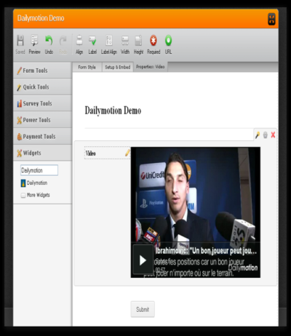The height and width of the screenshot is (336, 291).
Task: Click the green URL icon
Action: point(168,41)
